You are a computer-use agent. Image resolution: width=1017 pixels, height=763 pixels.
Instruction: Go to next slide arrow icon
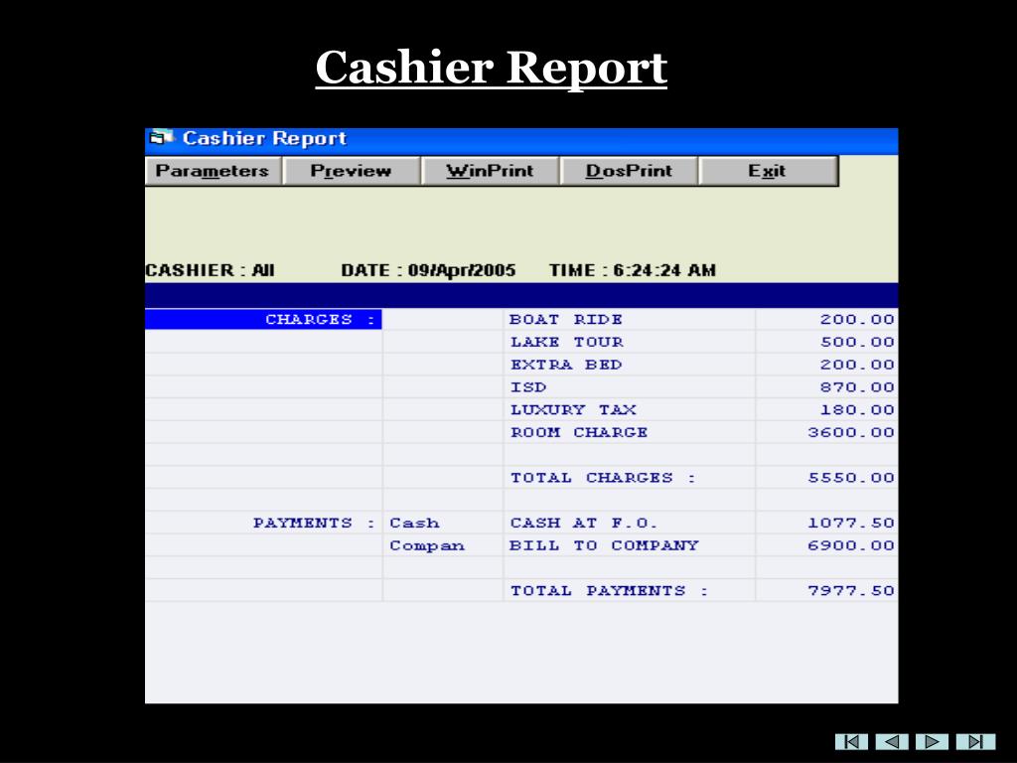[932, 741]
